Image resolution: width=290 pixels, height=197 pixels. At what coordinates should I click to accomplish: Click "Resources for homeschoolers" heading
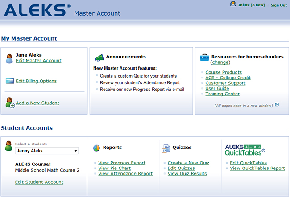pyautogui.click(x=248, y=57)
